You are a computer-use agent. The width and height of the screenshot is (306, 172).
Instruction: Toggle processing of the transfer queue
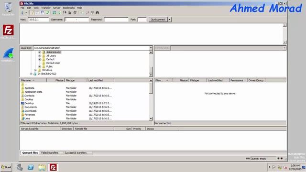click(x=59, y=13)
